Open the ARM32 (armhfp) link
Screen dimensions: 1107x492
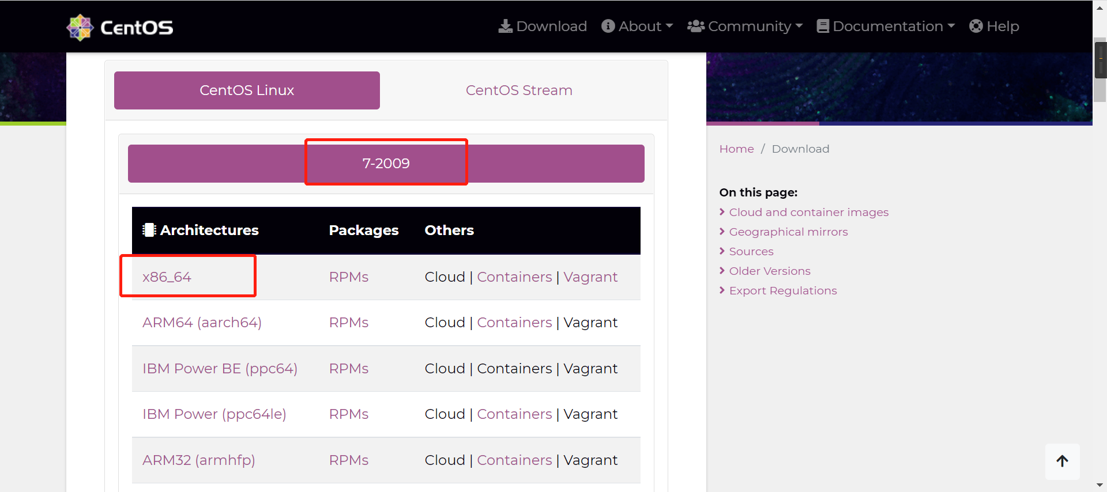pyautogui.click(x=198, y=460)
